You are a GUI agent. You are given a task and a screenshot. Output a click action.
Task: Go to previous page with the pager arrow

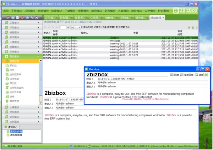click(49, 27)
